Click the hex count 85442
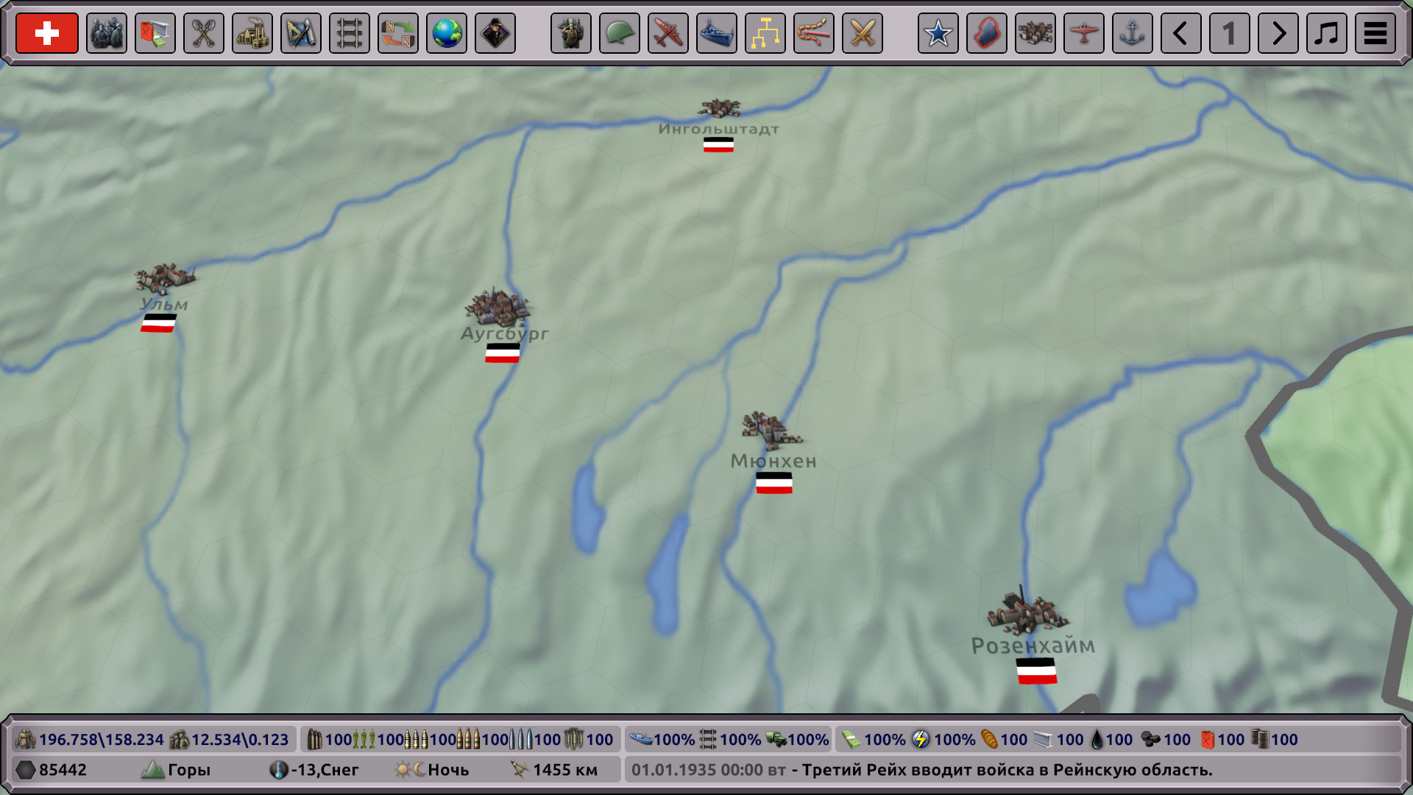Screen dimensions: 1413x795 point(63,770)
